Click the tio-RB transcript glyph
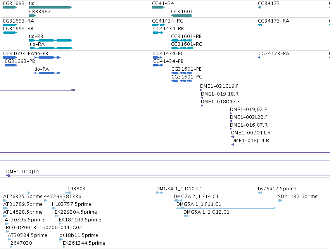 51,40
